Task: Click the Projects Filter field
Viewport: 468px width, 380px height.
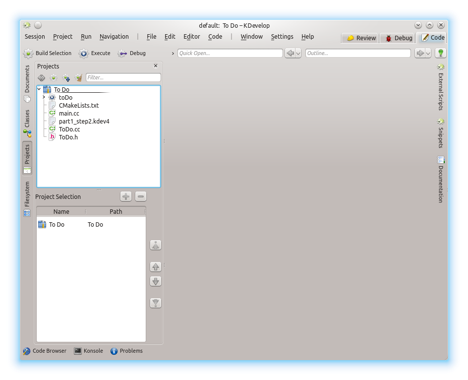Action: tap(123, 77)
